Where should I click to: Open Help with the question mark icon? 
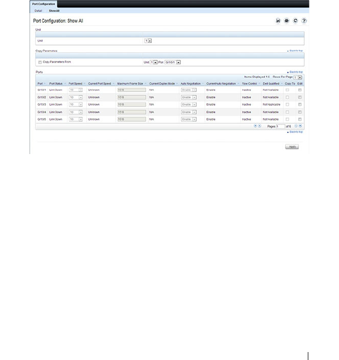[x=304, y=21]
